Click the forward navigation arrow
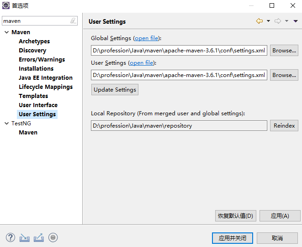The width and height of the screenshot is (302, 247). coord(278,21)
